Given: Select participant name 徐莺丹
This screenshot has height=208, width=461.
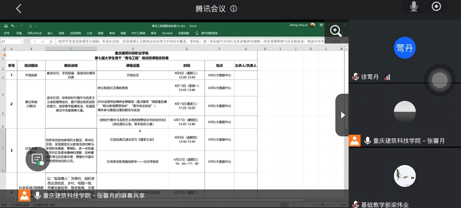Looking at the screenshot, I should pos(370,77).
